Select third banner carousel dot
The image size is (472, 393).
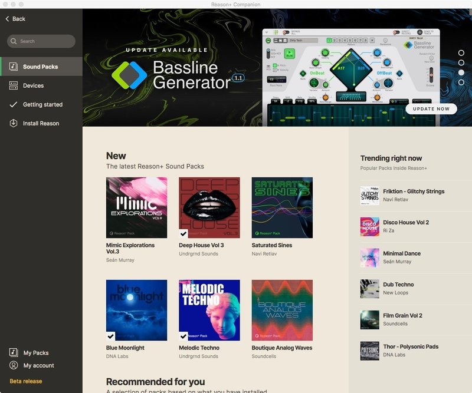tap(461, 72)
